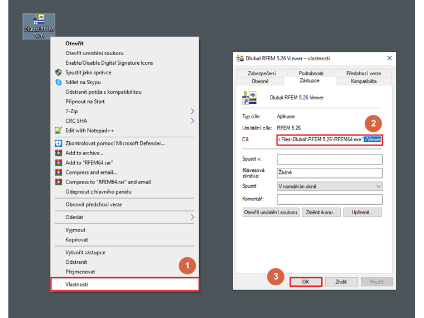Click the shield icon beside Spustit jako správce

click(x=59, y=73)
